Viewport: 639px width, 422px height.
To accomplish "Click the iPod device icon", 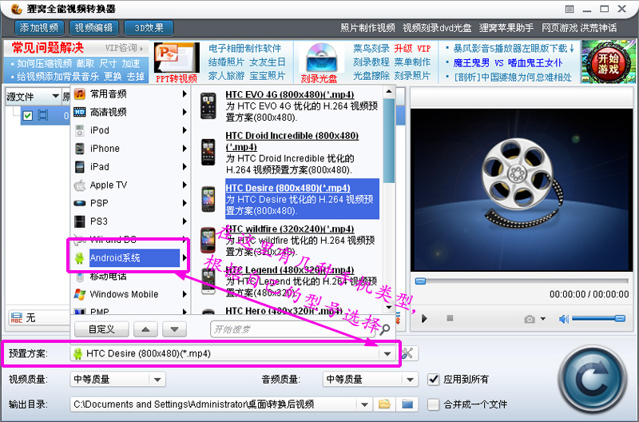I will (x=79, y=130).
